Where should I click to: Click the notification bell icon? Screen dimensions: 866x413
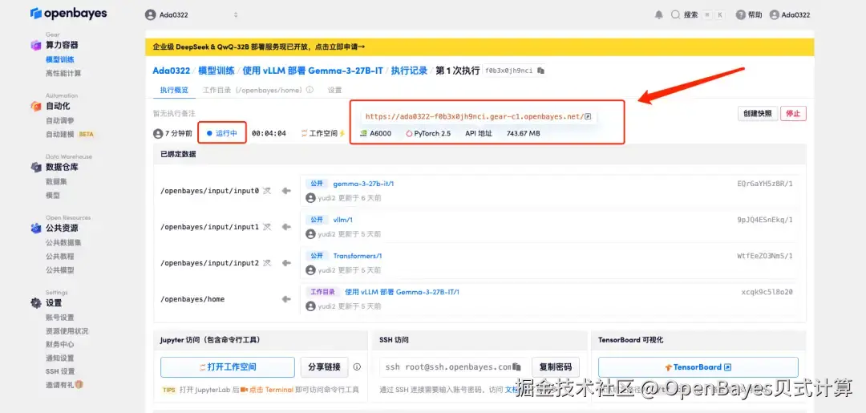click(x=658, y=15)
